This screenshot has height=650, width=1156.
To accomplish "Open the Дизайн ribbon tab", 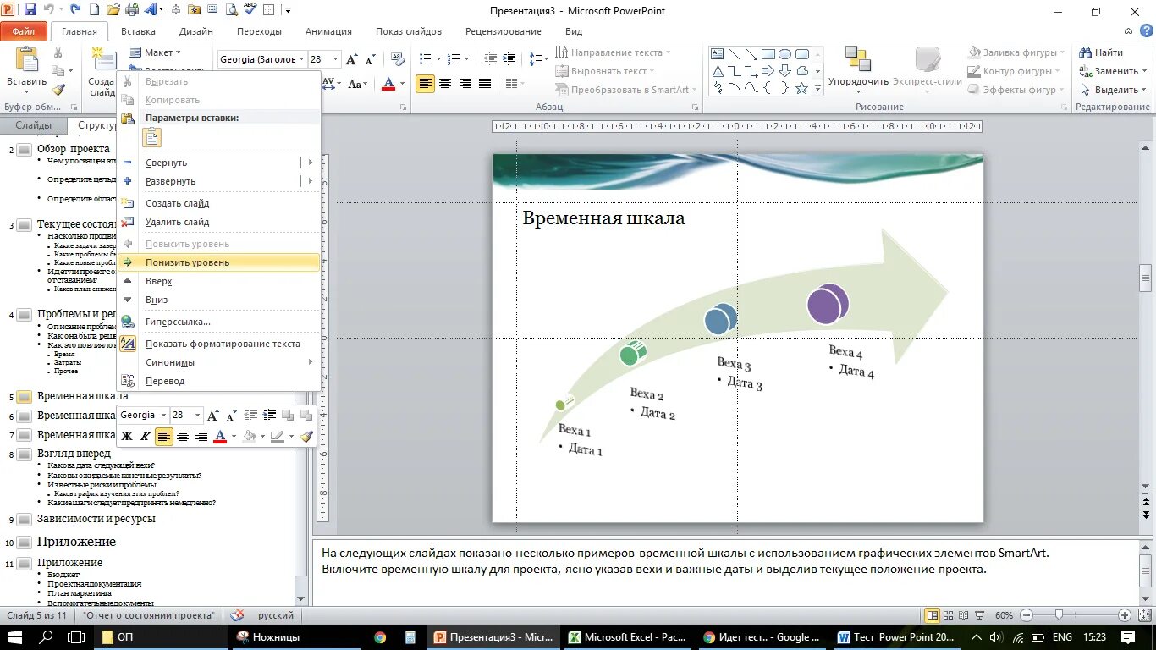I will 196,31.
